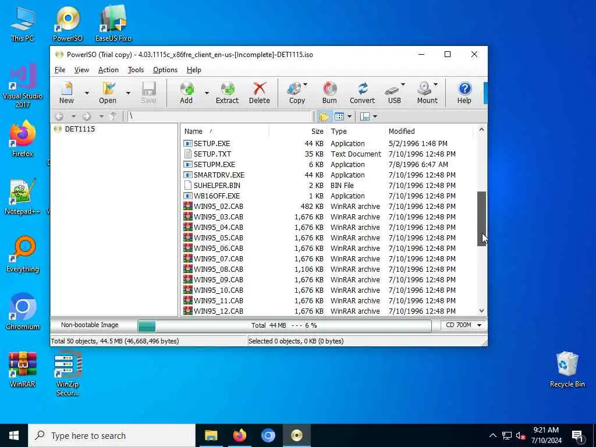Screen dimensions: 596x447
Task: Select the WIN95_02.CAB archive
Action: point(218,207)
